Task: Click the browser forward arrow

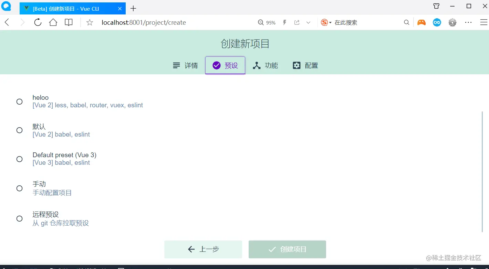Action: (22, 22)
